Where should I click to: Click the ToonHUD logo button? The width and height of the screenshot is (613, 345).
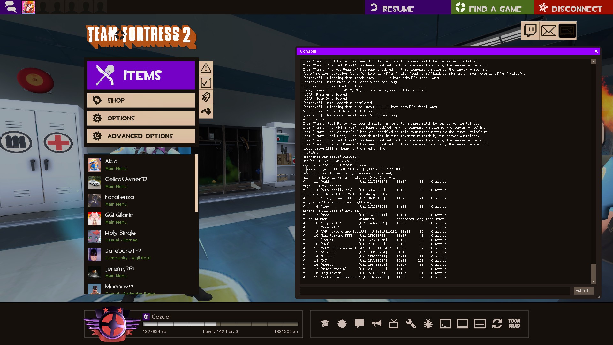514,324
